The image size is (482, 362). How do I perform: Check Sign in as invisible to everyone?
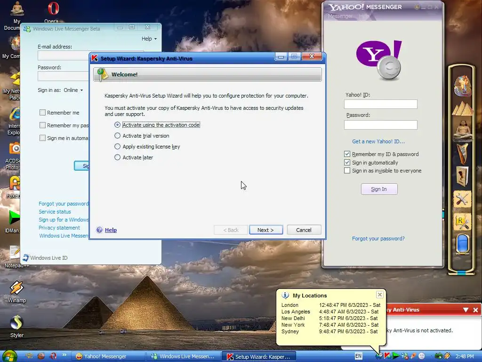(347, 171)
